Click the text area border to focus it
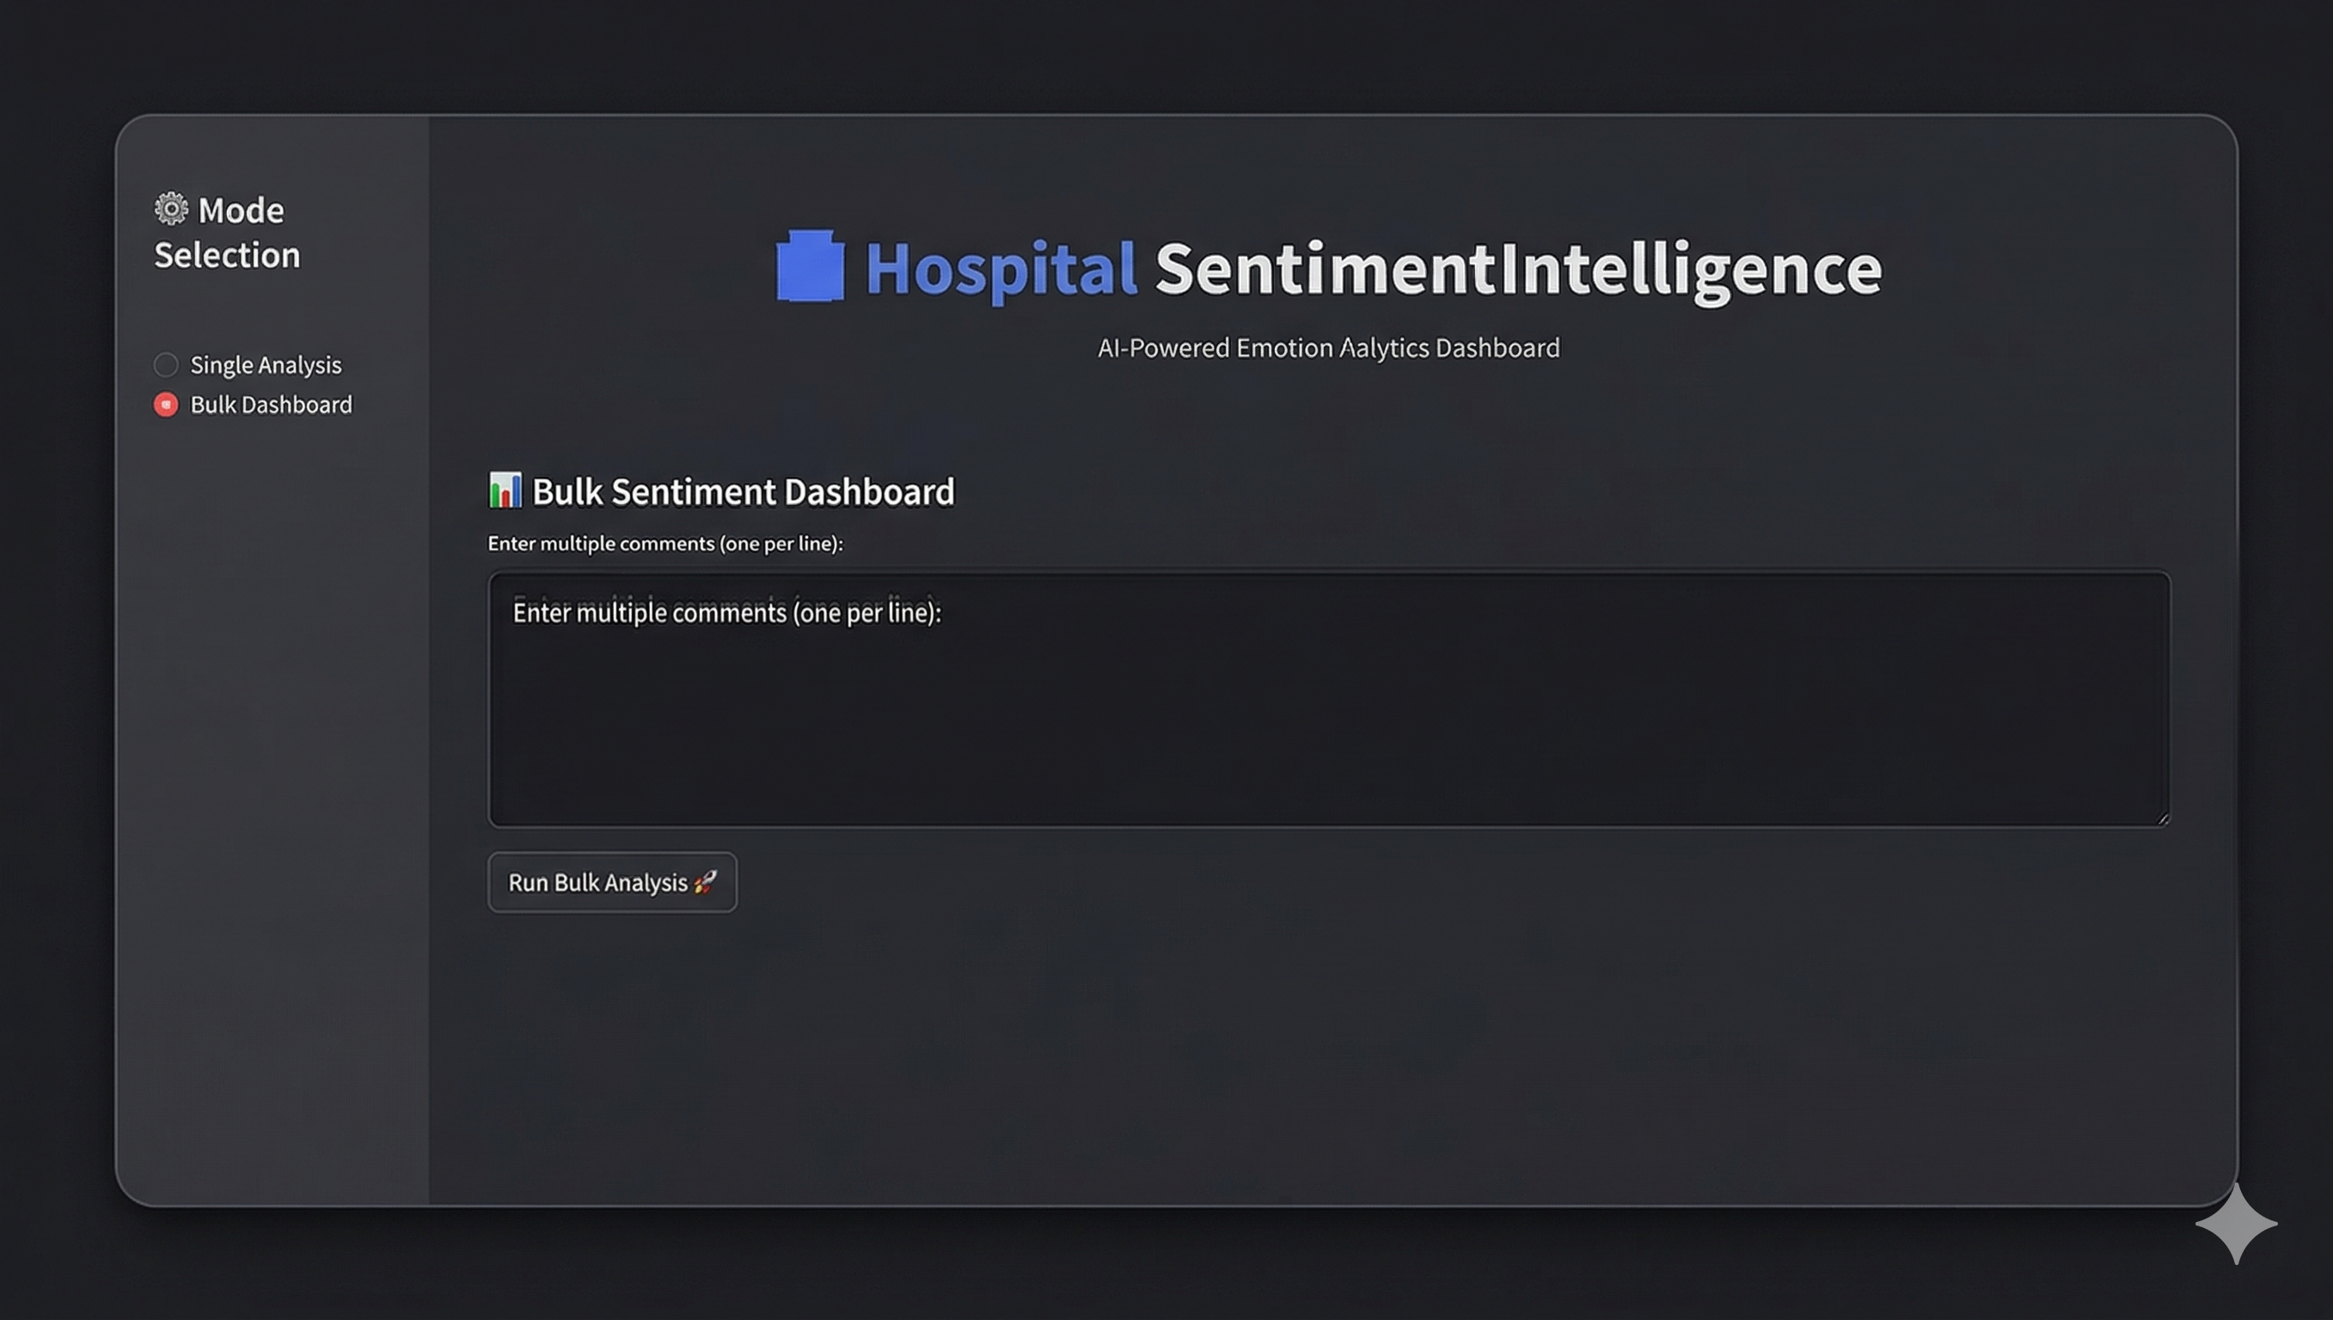2333x1320 pixels. pos(1328,571)
